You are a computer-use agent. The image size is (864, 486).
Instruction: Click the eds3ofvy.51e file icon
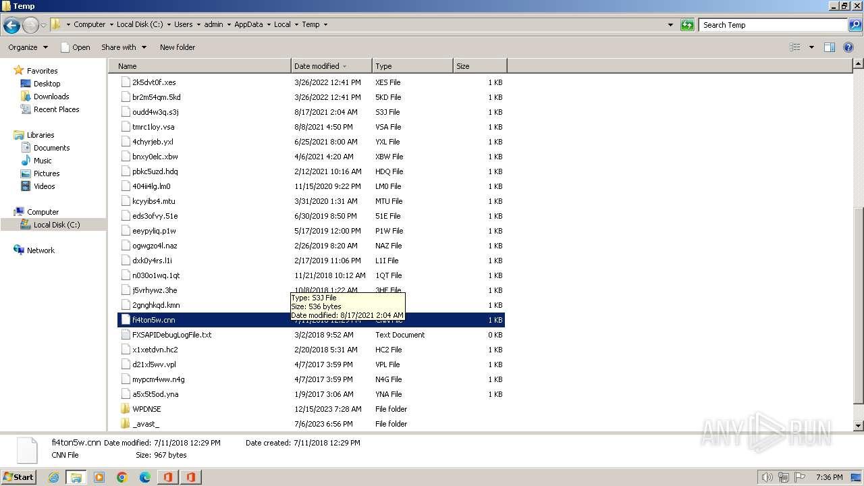pyautogui.click(x=126, y=216)
